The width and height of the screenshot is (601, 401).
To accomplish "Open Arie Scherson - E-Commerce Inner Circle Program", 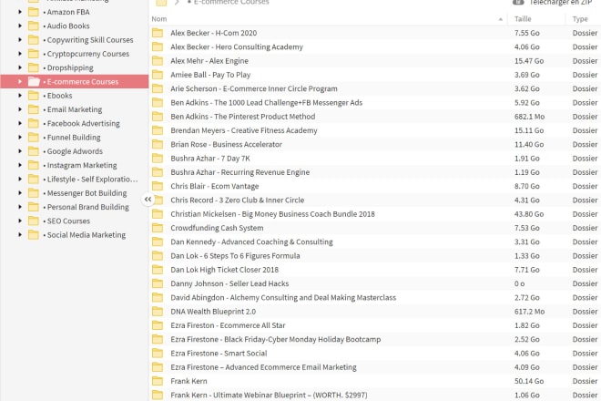I will pyautogui.click(x=254, y=88).
